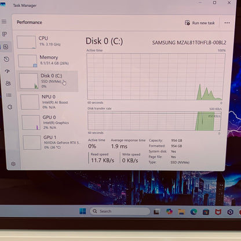Image resolution: width=241 pixels, height=241 pixels.
Task: Select the GPU 0 Intel Graphics entry
Action: [50, 122]
